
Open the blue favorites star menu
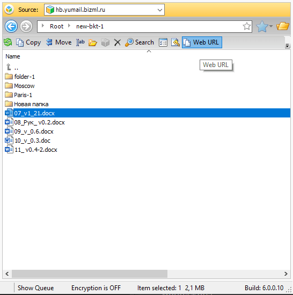click(264, 26)
